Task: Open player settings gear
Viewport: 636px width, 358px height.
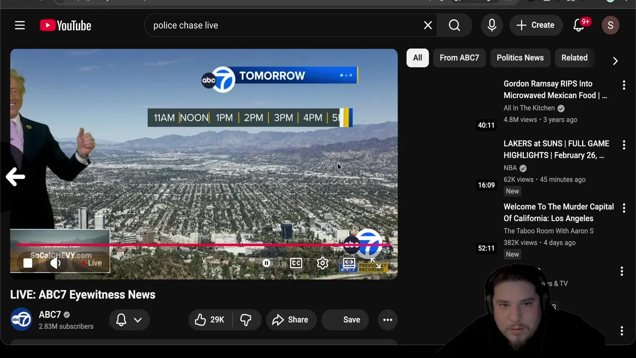Action: click(322, 263)
